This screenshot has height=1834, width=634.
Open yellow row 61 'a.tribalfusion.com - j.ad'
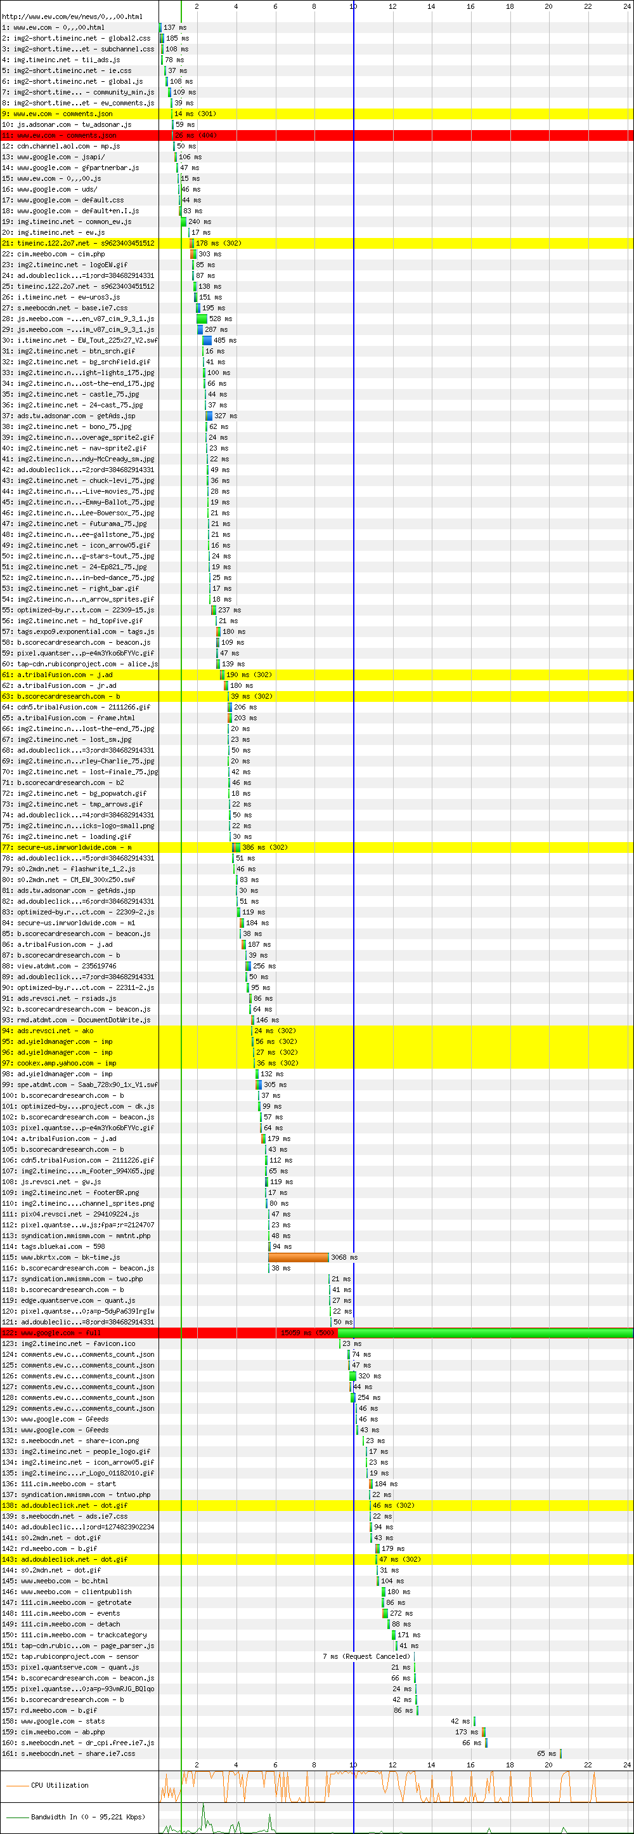click(x=316, y=675)
